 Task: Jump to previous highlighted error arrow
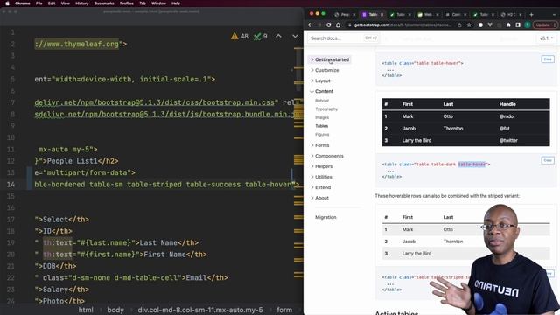point(278,36)
